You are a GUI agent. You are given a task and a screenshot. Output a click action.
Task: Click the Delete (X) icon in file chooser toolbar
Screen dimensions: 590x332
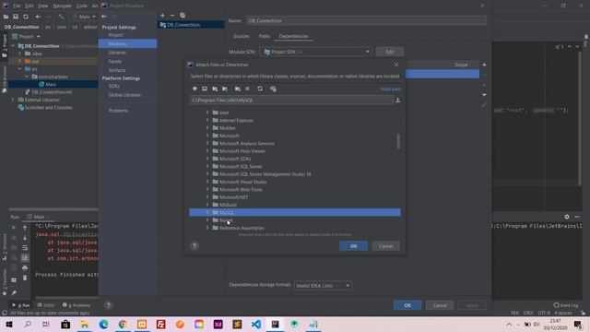pos(248,89)
